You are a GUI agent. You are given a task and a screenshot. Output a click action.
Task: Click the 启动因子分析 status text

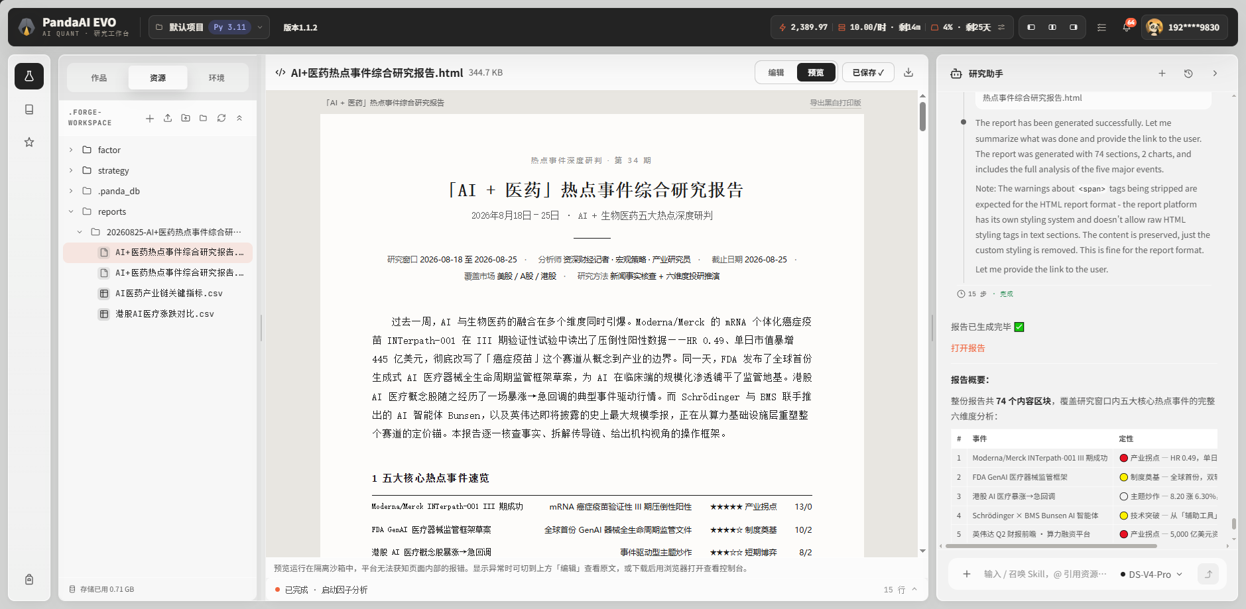(x=345, y=590)
